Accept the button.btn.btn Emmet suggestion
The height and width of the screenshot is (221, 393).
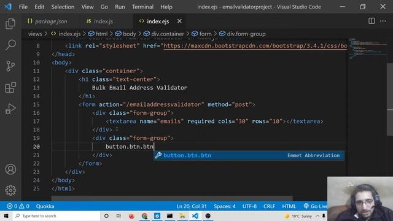click(249, 155)
